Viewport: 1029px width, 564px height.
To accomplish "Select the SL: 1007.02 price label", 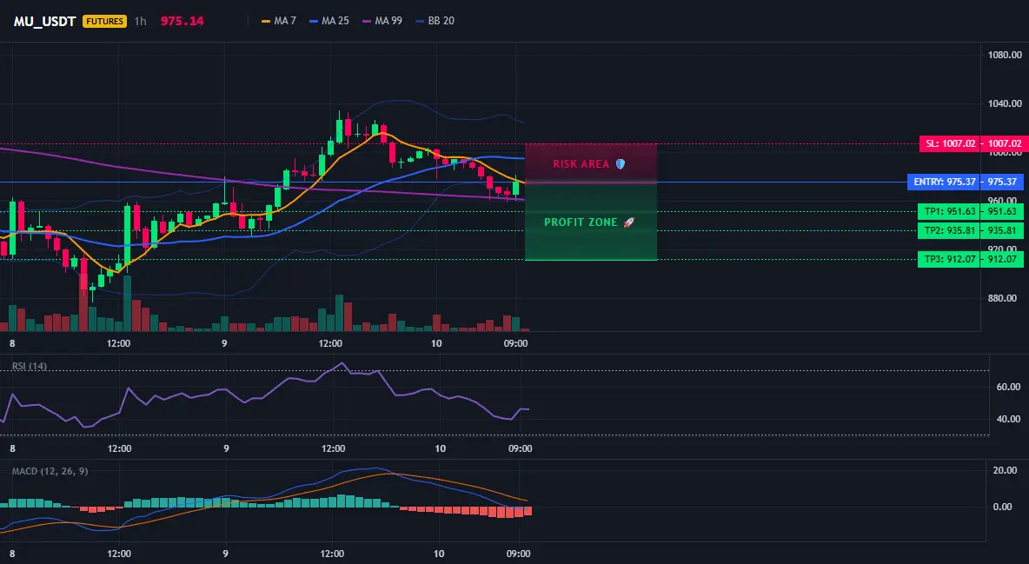I will point(972,143).
